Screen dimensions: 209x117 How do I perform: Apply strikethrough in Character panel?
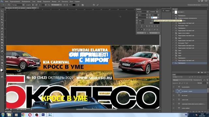click(x=157, y=26)
